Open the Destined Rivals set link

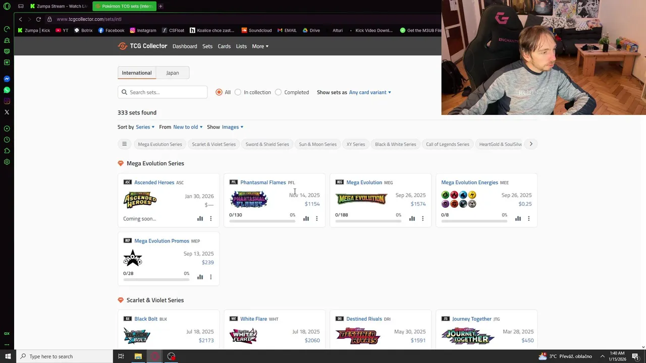(x=364, y=319)
